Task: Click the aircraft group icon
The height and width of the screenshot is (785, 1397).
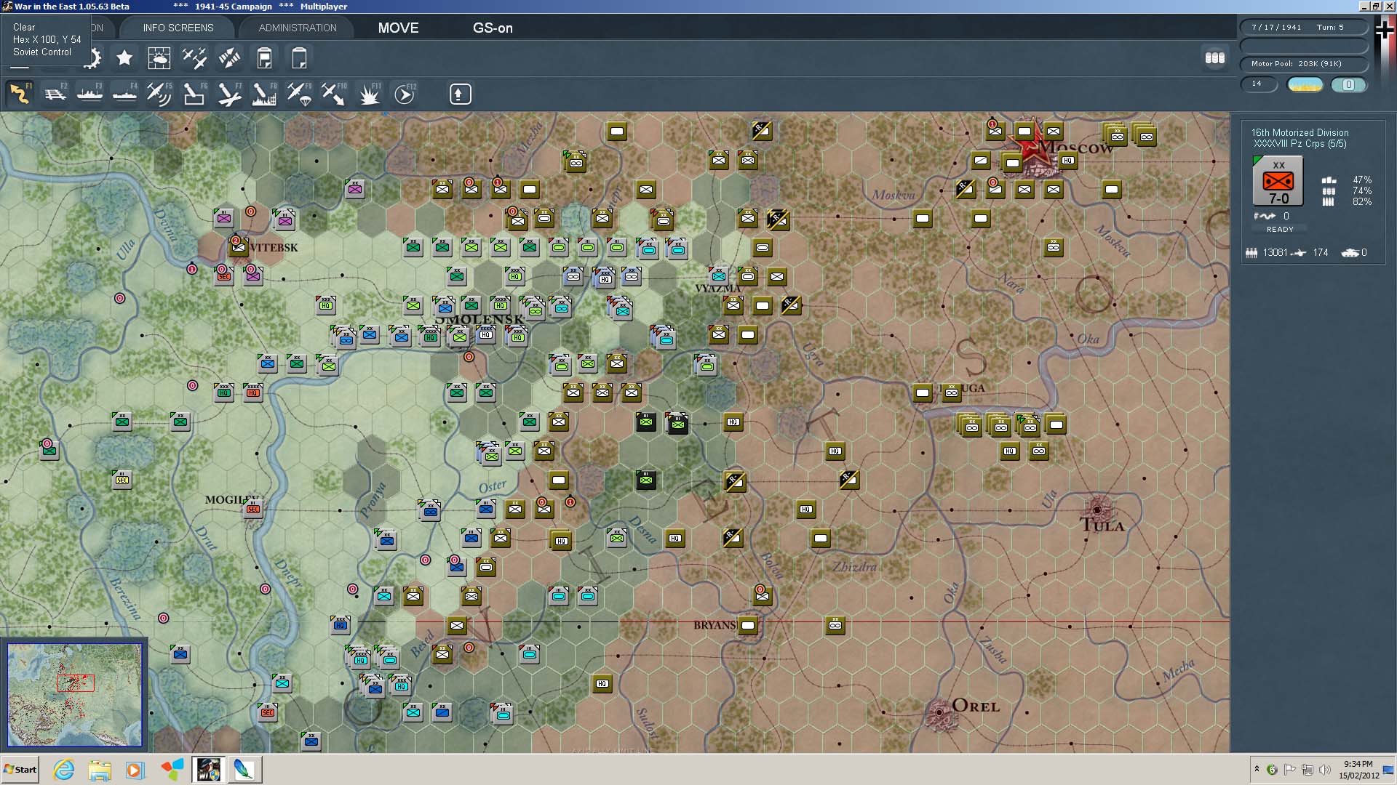Action: [194, 57]
